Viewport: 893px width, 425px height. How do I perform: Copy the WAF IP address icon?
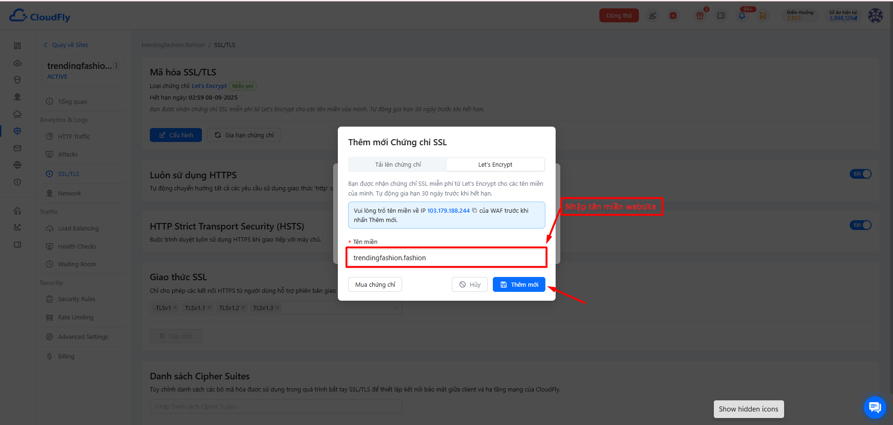coord(474,210)
